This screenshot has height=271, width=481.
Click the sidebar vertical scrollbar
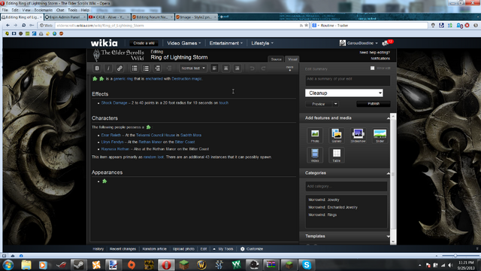[x=393, y=178]
